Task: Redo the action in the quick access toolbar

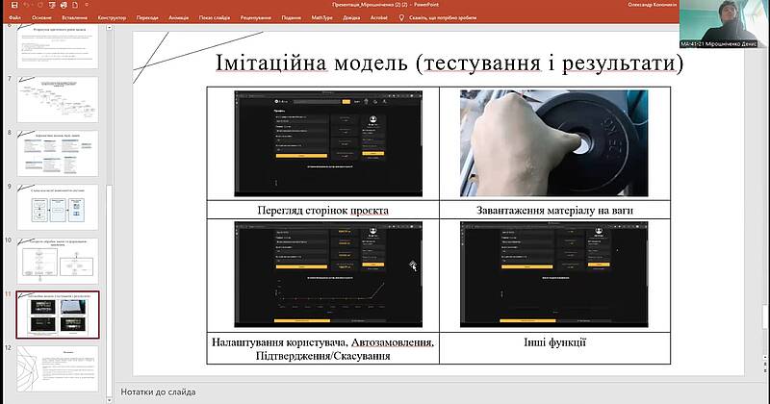Action: pos(39,5)
